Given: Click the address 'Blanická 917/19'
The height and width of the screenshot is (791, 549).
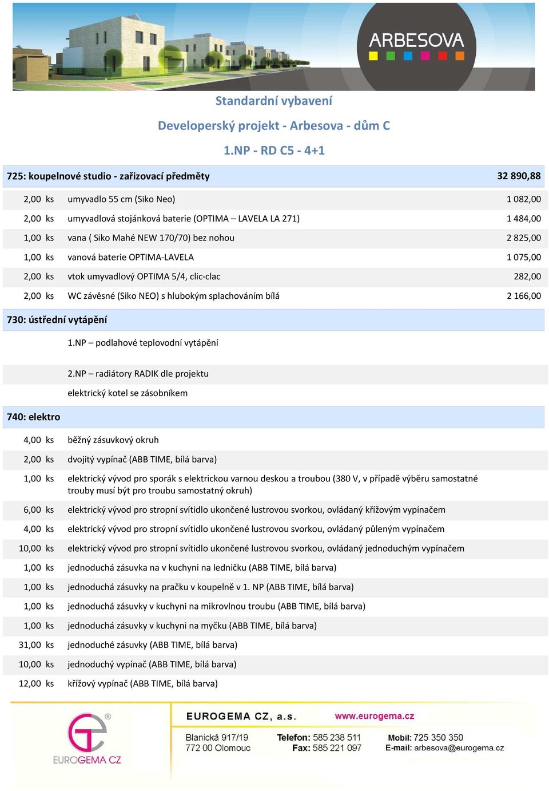Looking at the screenshot, I should (217, 738).
